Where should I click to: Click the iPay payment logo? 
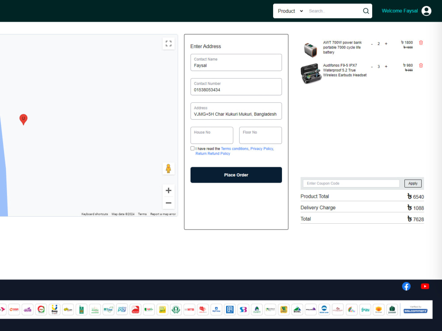coord(365,310)
